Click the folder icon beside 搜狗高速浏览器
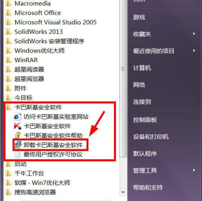202x201 pixels. click(x=8, y=192)
